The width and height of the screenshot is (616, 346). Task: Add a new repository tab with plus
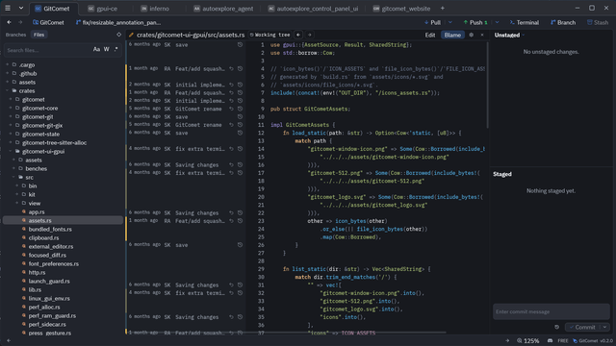(x=443, y=9)
